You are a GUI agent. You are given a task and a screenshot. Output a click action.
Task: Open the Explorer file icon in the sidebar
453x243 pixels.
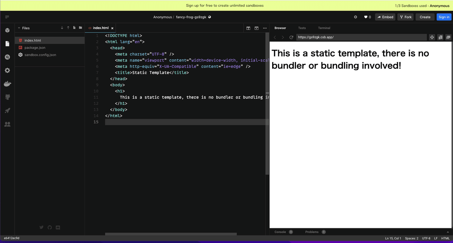[7, 44]
